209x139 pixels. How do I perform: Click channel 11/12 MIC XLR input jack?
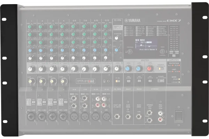click(x=107, y=116)
